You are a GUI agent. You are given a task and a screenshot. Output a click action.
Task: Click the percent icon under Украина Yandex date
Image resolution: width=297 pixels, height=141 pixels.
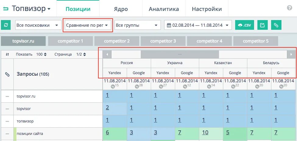[161, 87]
